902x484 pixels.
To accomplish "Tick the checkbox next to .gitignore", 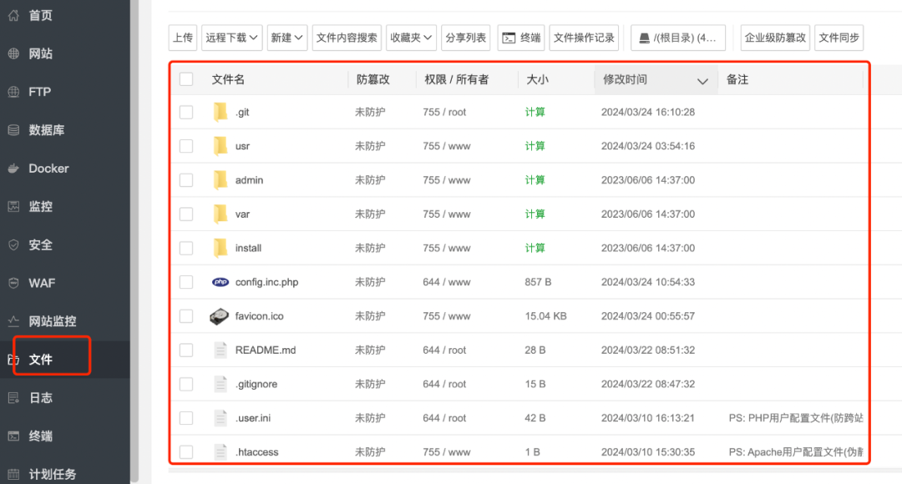I will click(x=186, y=384).
